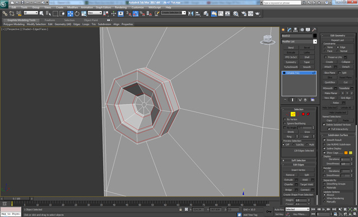Click the Symmetry modifier button
This screenshot has width=358, height=217.
tap(291, 62)
